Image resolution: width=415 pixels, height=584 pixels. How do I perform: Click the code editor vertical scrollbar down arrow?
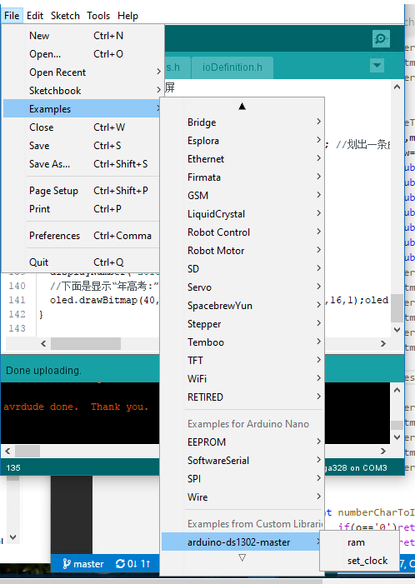pyautogui.click(x=397, y=330)
